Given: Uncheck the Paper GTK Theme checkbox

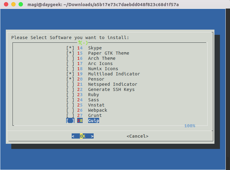Looking at the screenshot, I should 70,53.
